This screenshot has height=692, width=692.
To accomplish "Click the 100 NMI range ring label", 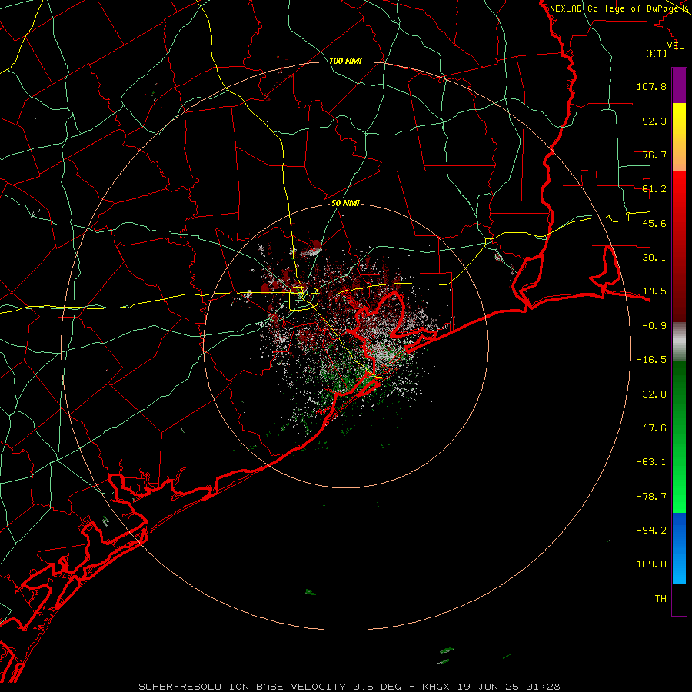I will pos(345,61).
